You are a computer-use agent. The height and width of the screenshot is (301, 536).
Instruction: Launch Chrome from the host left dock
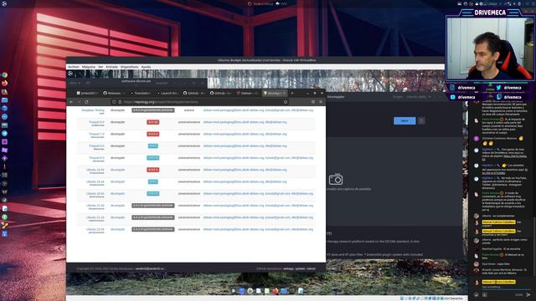(4, 75)
